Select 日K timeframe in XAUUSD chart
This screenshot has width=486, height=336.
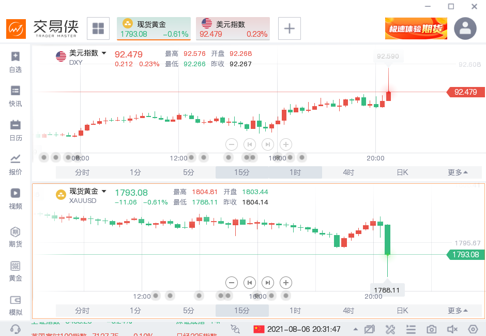point(402,311)
